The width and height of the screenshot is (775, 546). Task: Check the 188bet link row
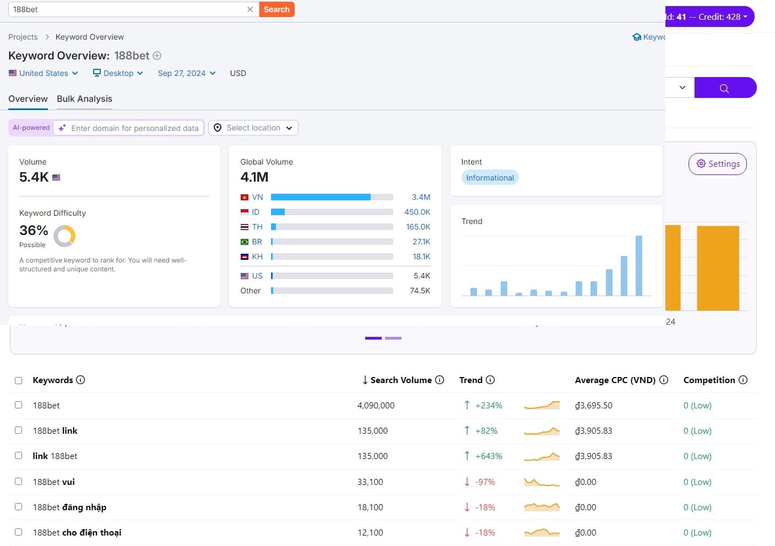[x=18, y=430]
